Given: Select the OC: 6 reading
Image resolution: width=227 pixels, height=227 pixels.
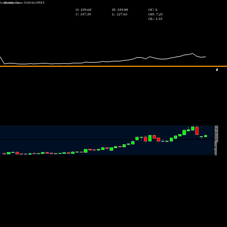Looking at the screenshot, I should (x=153, y=10).
